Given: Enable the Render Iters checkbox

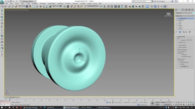Looking at the screenshot, I should pos(178,42).
